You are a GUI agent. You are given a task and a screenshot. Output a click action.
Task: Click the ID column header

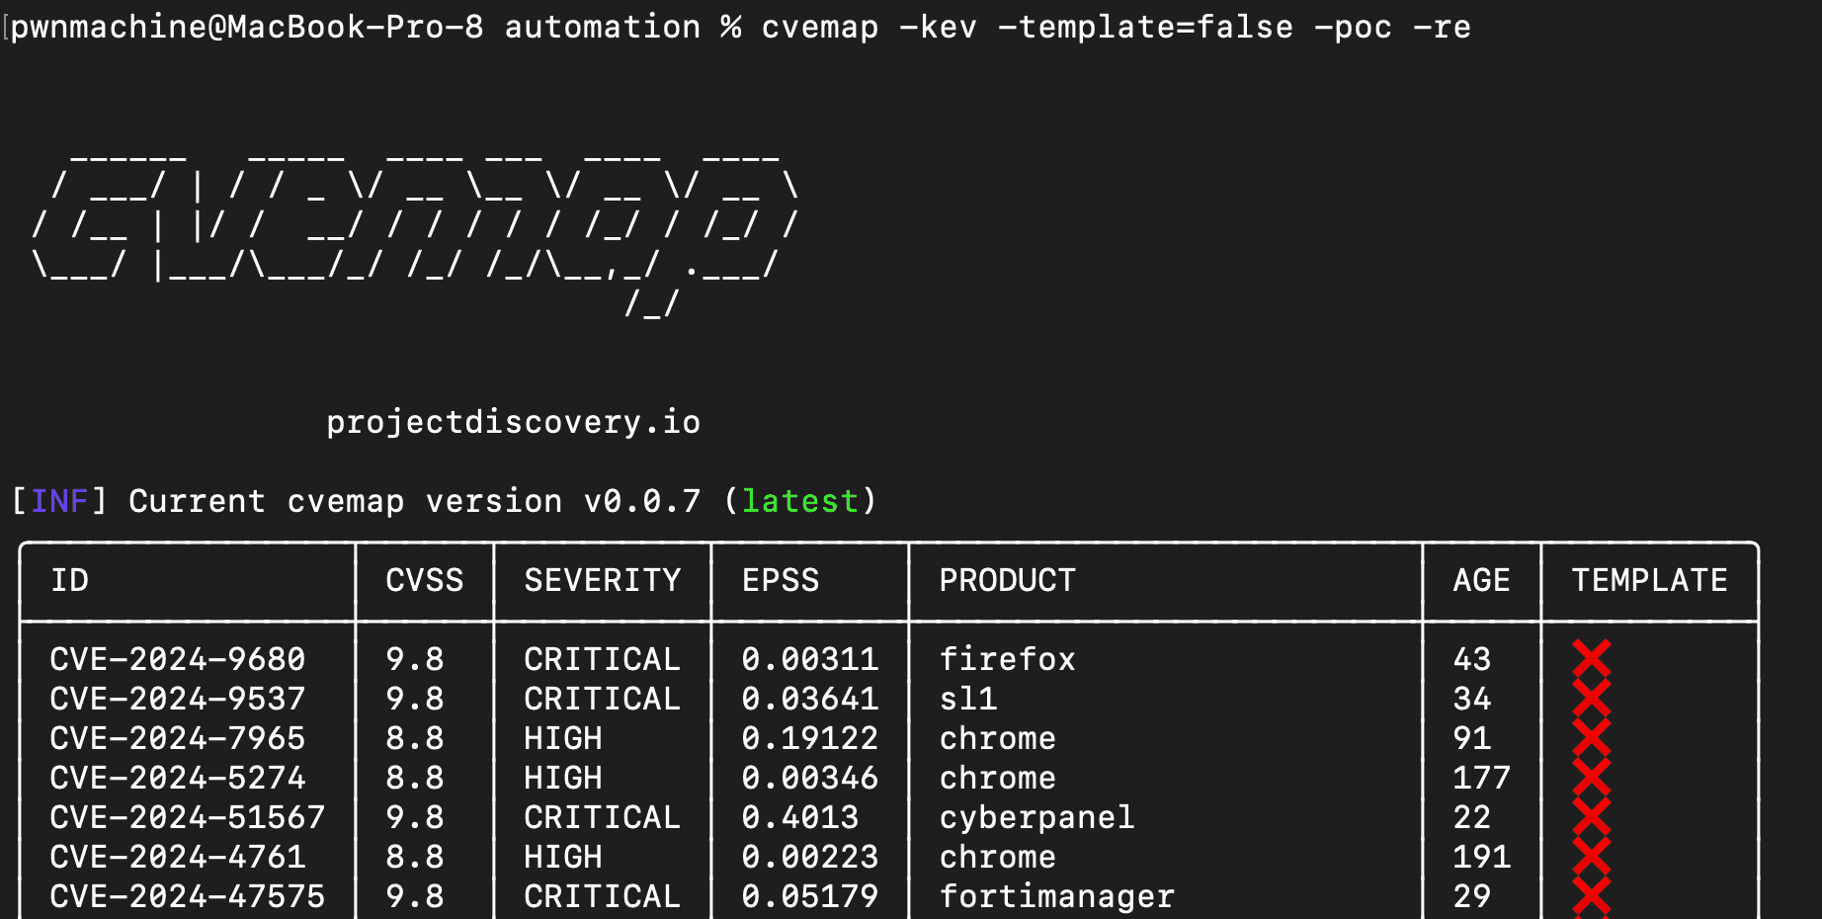click(x=69, y=580)
